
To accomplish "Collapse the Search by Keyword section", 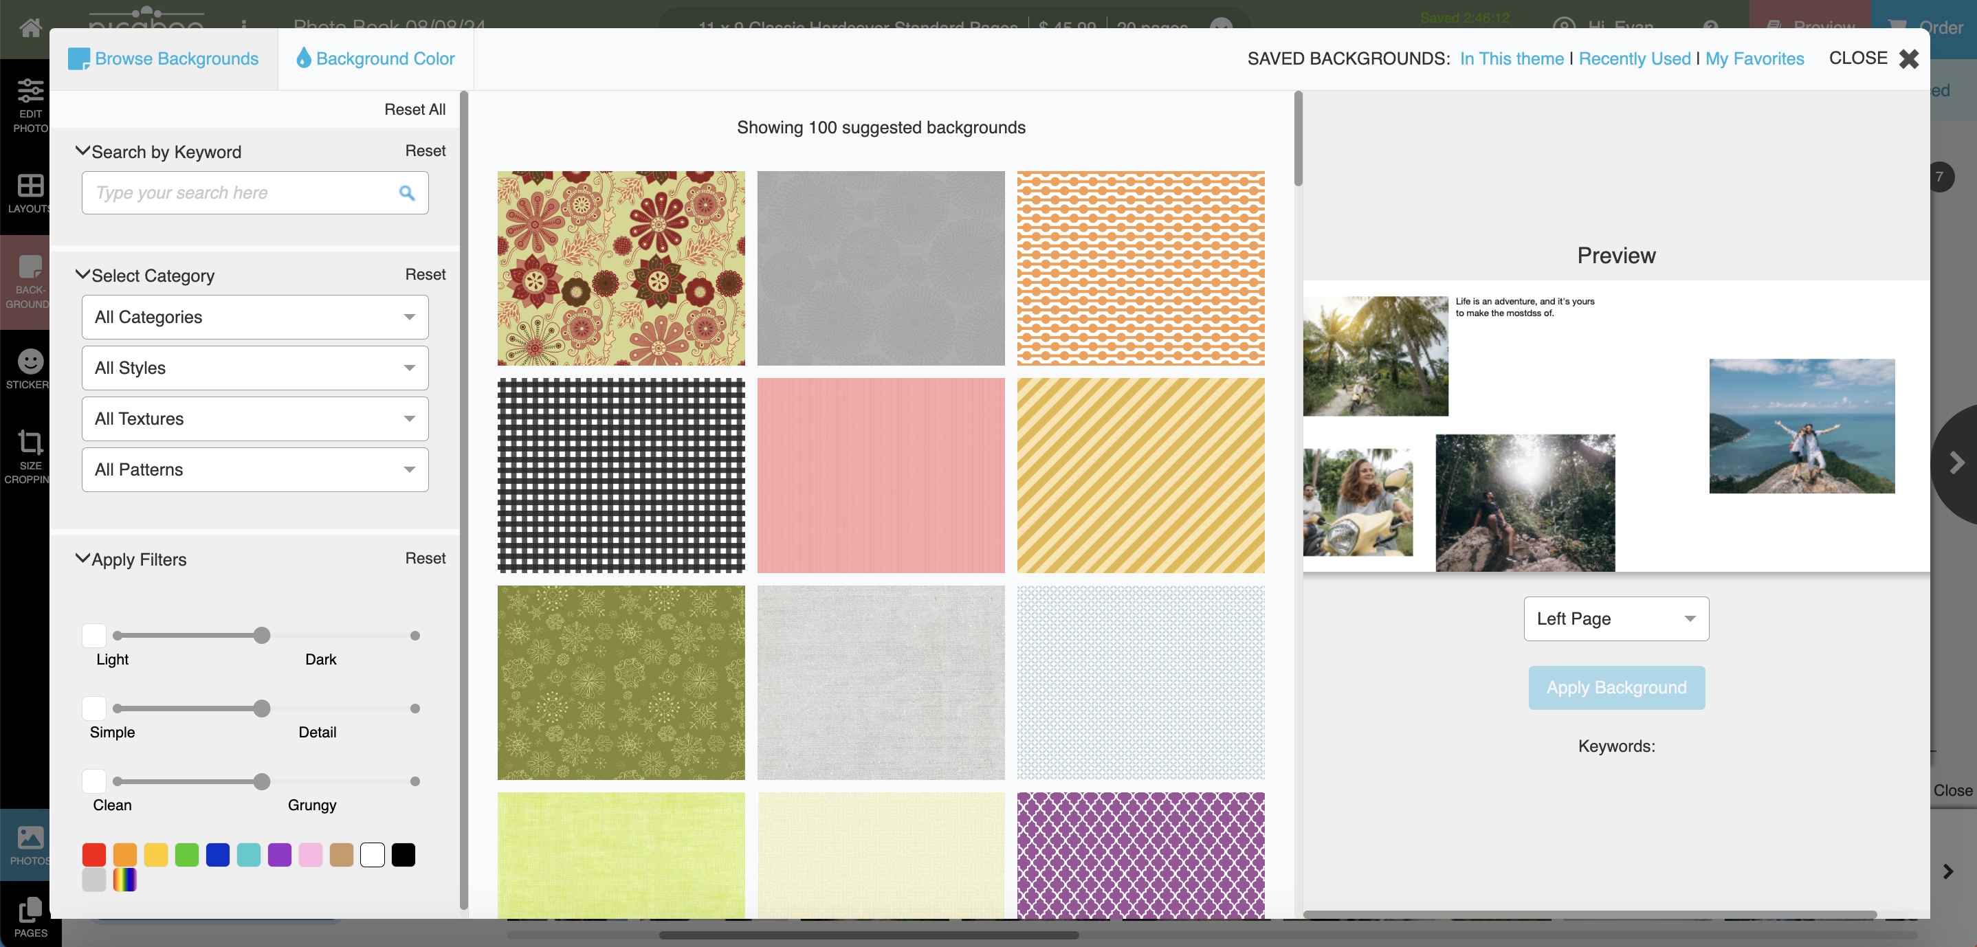I will click(82, 151).
